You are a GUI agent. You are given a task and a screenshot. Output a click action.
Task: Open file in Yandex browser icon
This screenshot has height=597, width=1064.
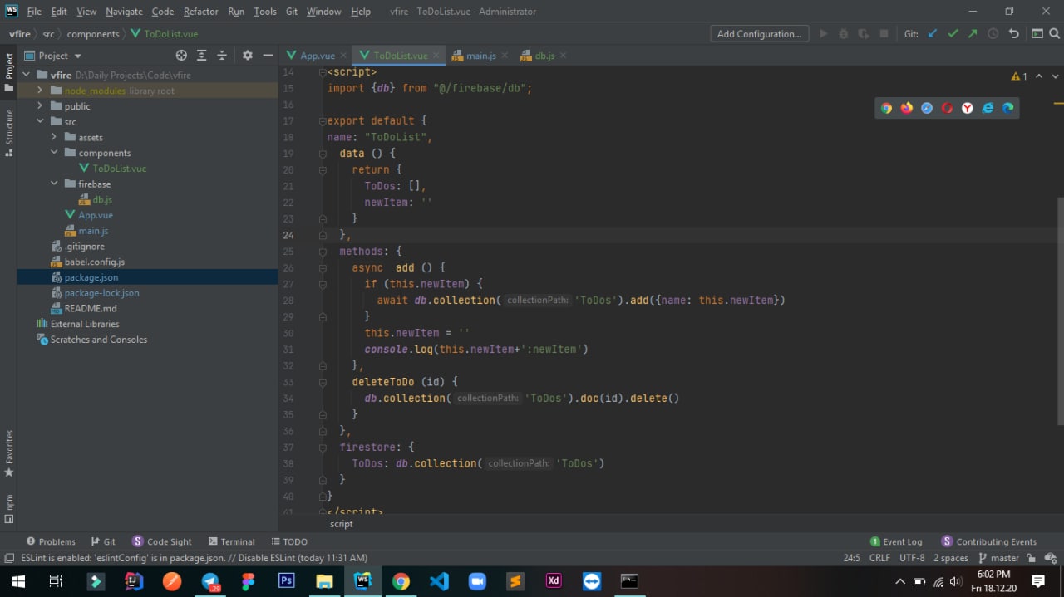click(968, 108)
